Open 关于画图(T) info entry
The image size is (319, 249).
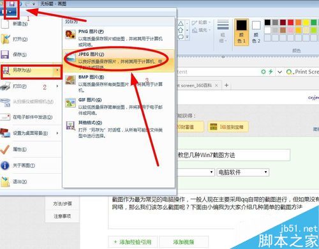click(x=31, y=165)
